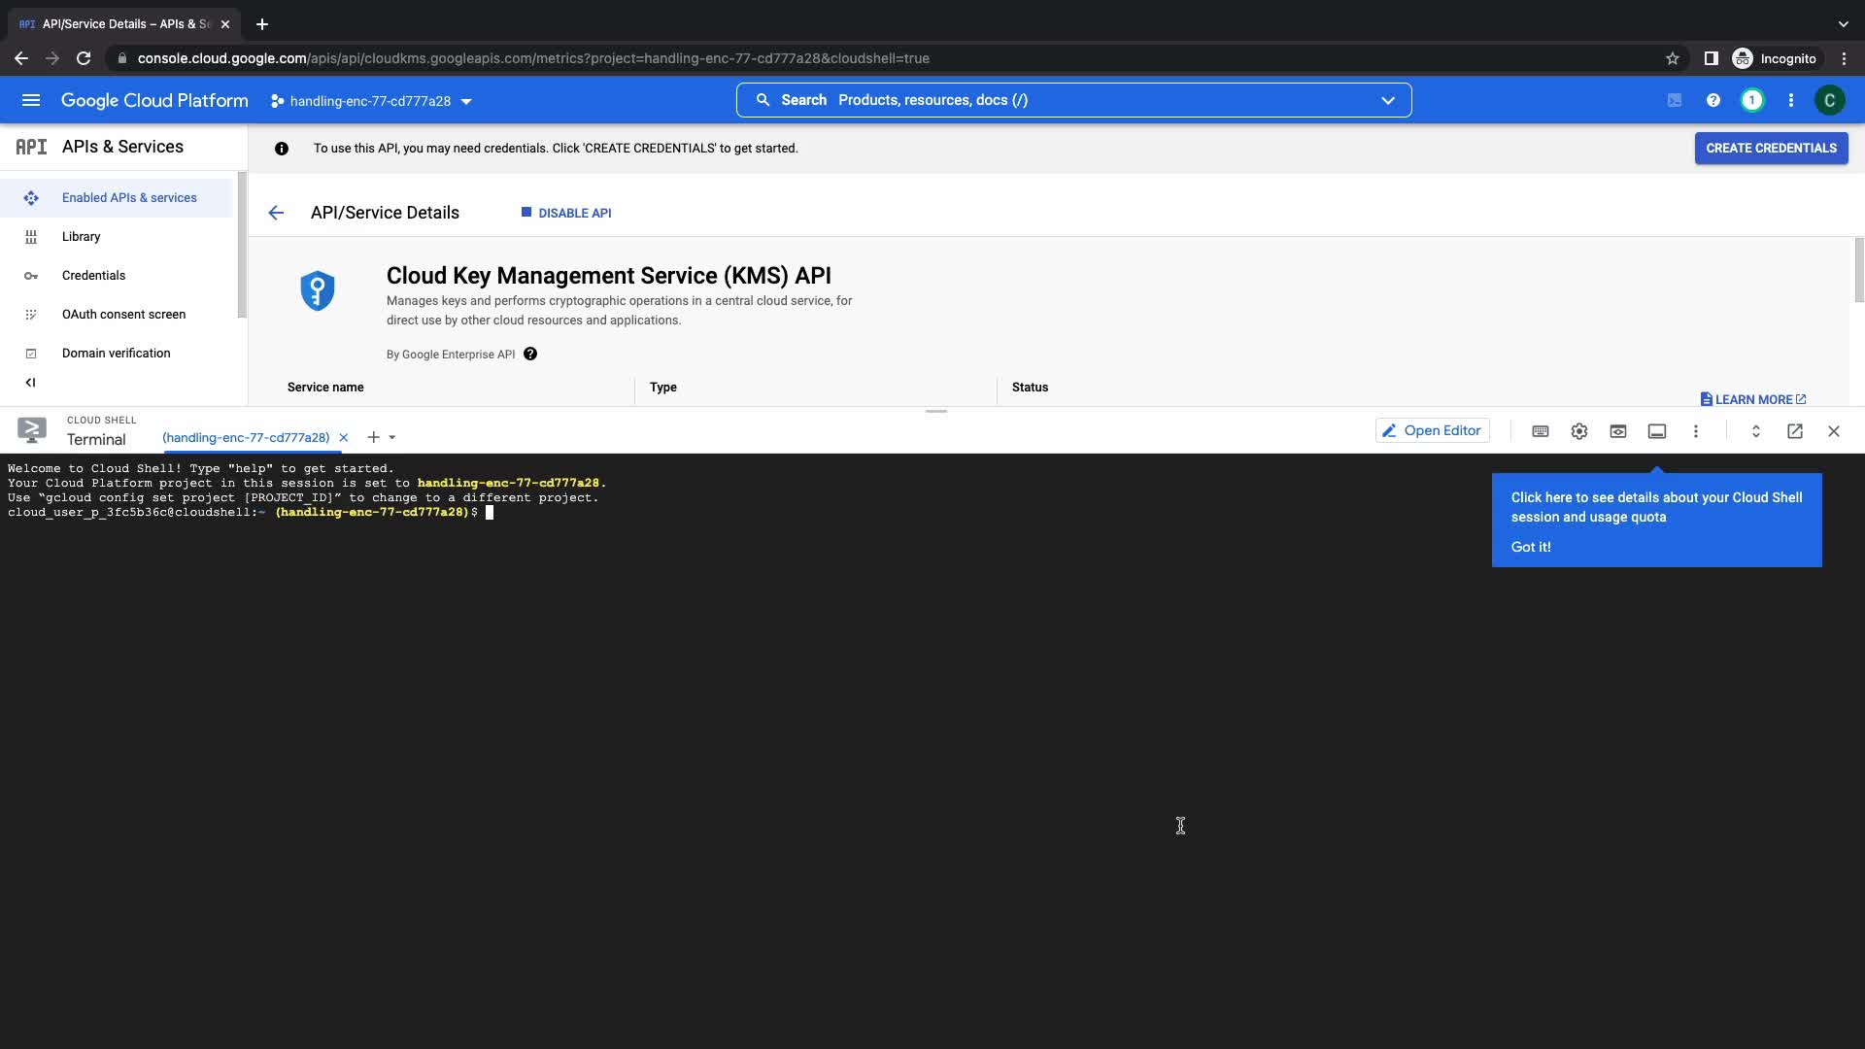Viewport: 1865px width, 1049px height.
Task: Select the handling-enc-77-cd777a28 terminal tab
Action: (x=246, y=438)
